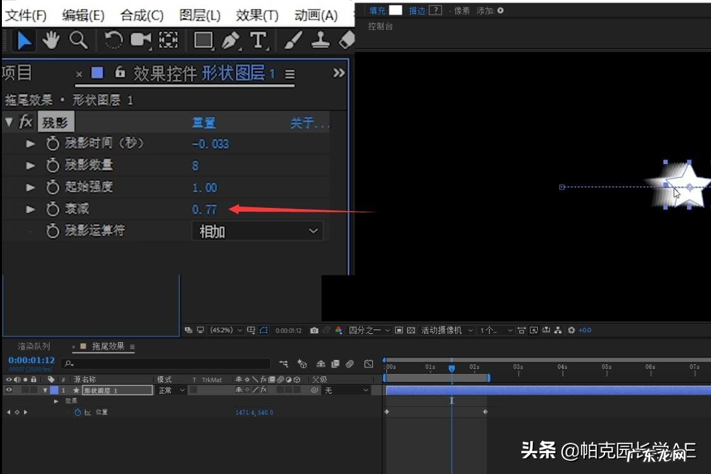
Task: Click the 重置 link for the 残影 effect
Action: pyautogui.click(x=203, y=122)
